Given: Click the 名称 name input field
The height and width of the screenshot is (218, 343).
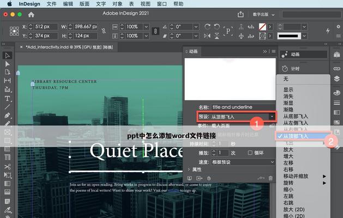Looking at the screenshot, I should pyautogui.click(x=243, y=107).
